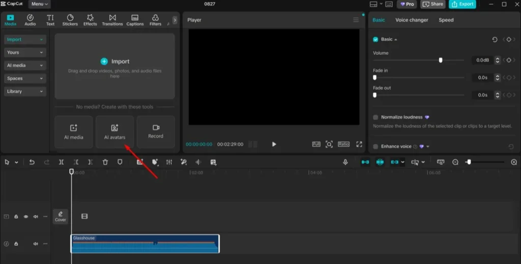Expand the Yours section

click(25, 52)
